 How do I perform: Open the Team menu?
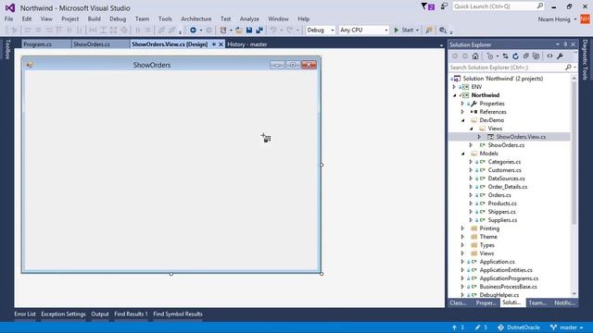[142, 18]
